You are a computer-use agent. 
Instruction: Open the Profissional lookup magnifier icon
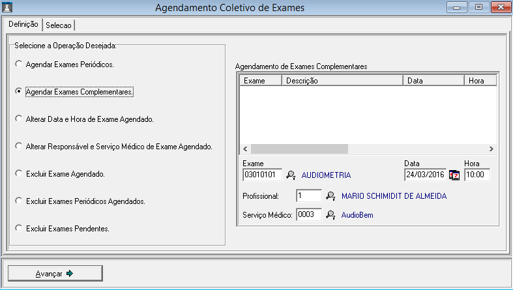pyautogui.click(x=330, y=196)
